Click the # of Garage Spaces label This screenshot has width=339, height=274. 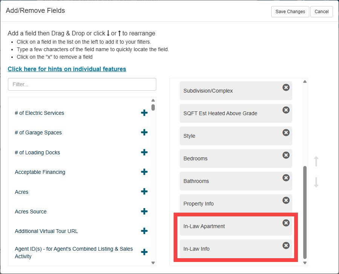pos(38,133)
